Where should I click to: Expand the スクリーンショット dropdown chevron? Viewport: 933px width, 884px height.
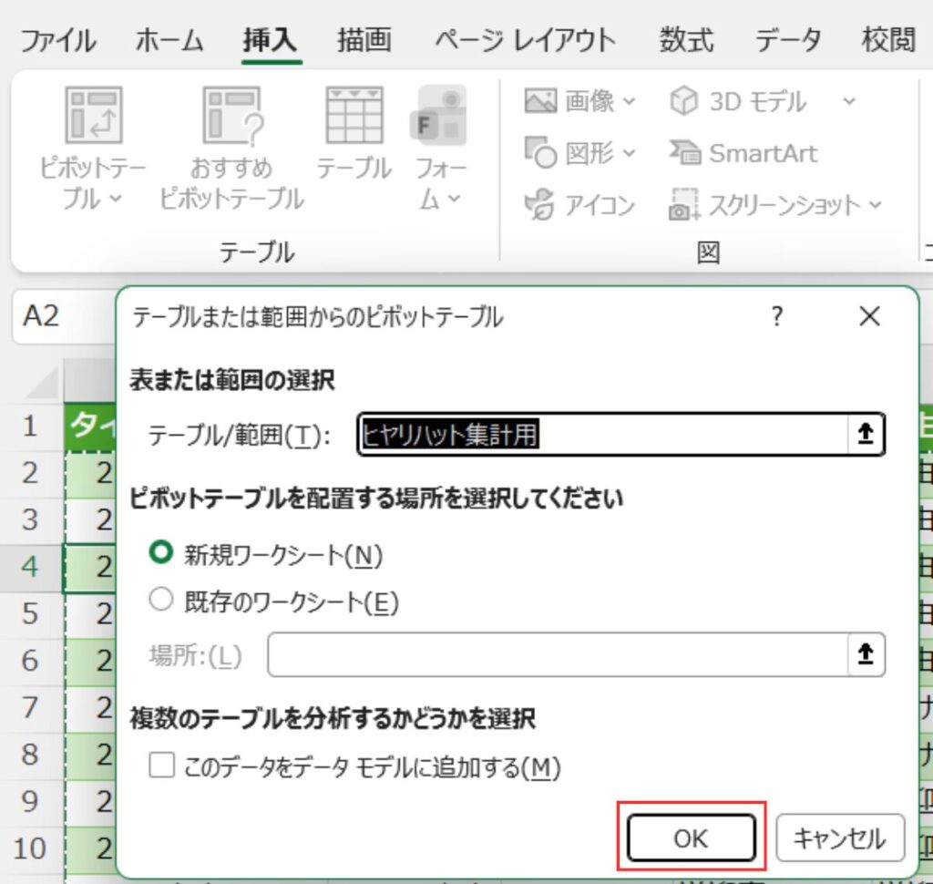(x=875, y=205)
